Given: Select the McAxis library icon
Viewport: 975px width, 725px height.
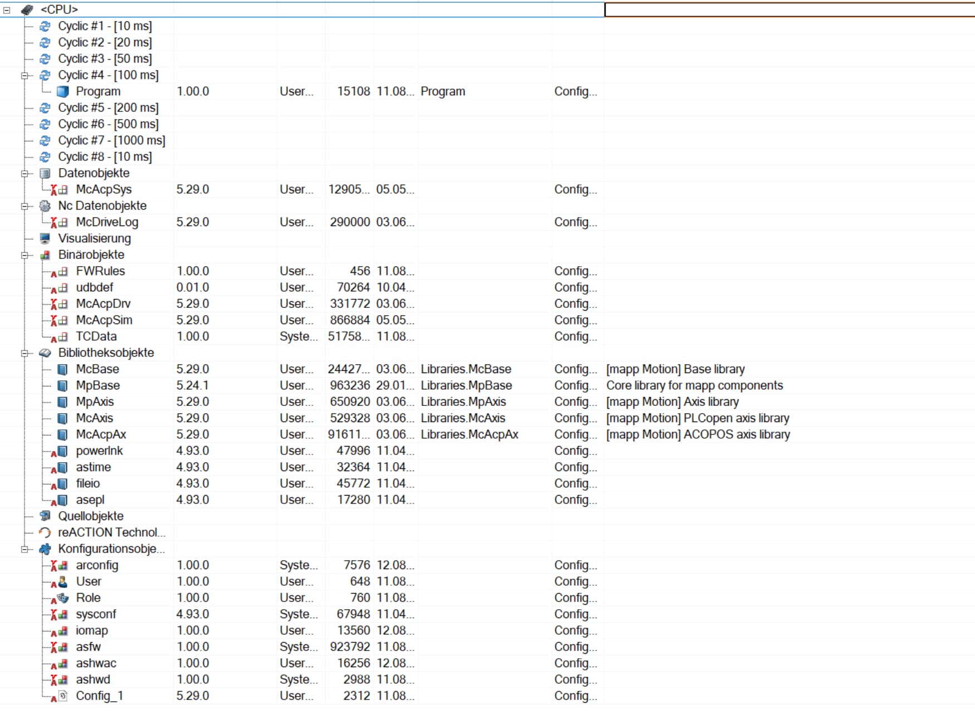Looking at the screenshot, I should pos(63,418).
